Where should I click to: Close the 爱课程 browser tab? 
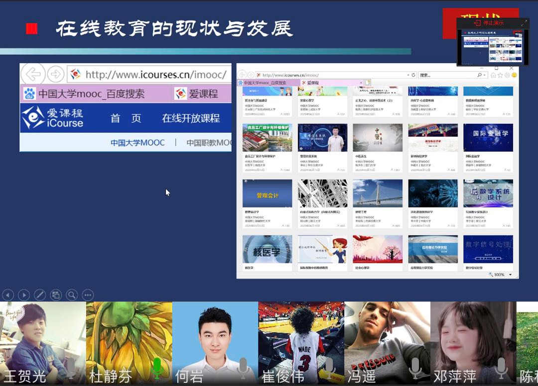click(x=361, y=83)
